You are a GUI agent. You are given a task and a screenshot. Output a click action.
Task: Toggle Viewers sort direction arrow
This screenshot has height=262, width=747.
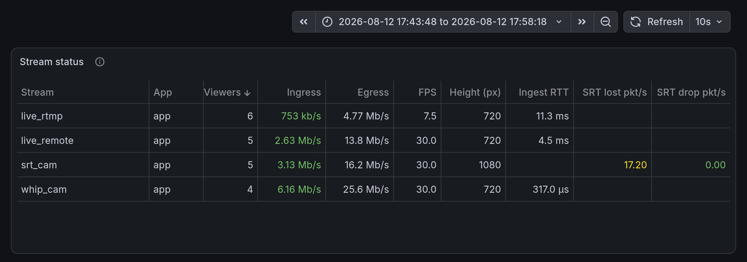247,93
